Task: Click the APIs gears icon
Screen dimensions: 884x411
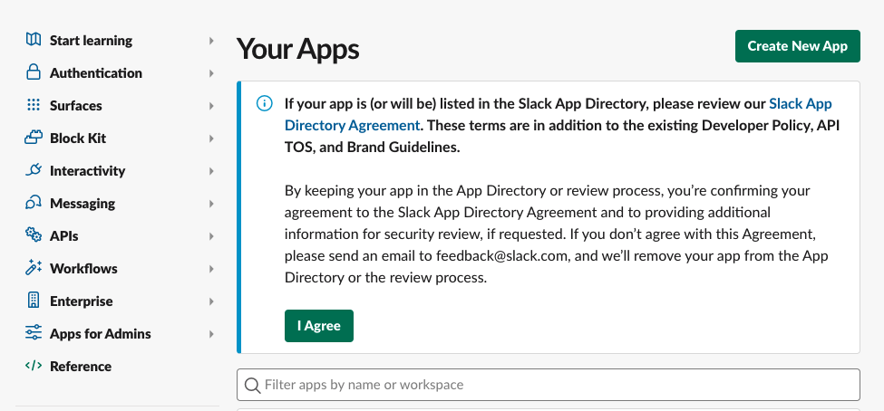Action: [34, 234]
